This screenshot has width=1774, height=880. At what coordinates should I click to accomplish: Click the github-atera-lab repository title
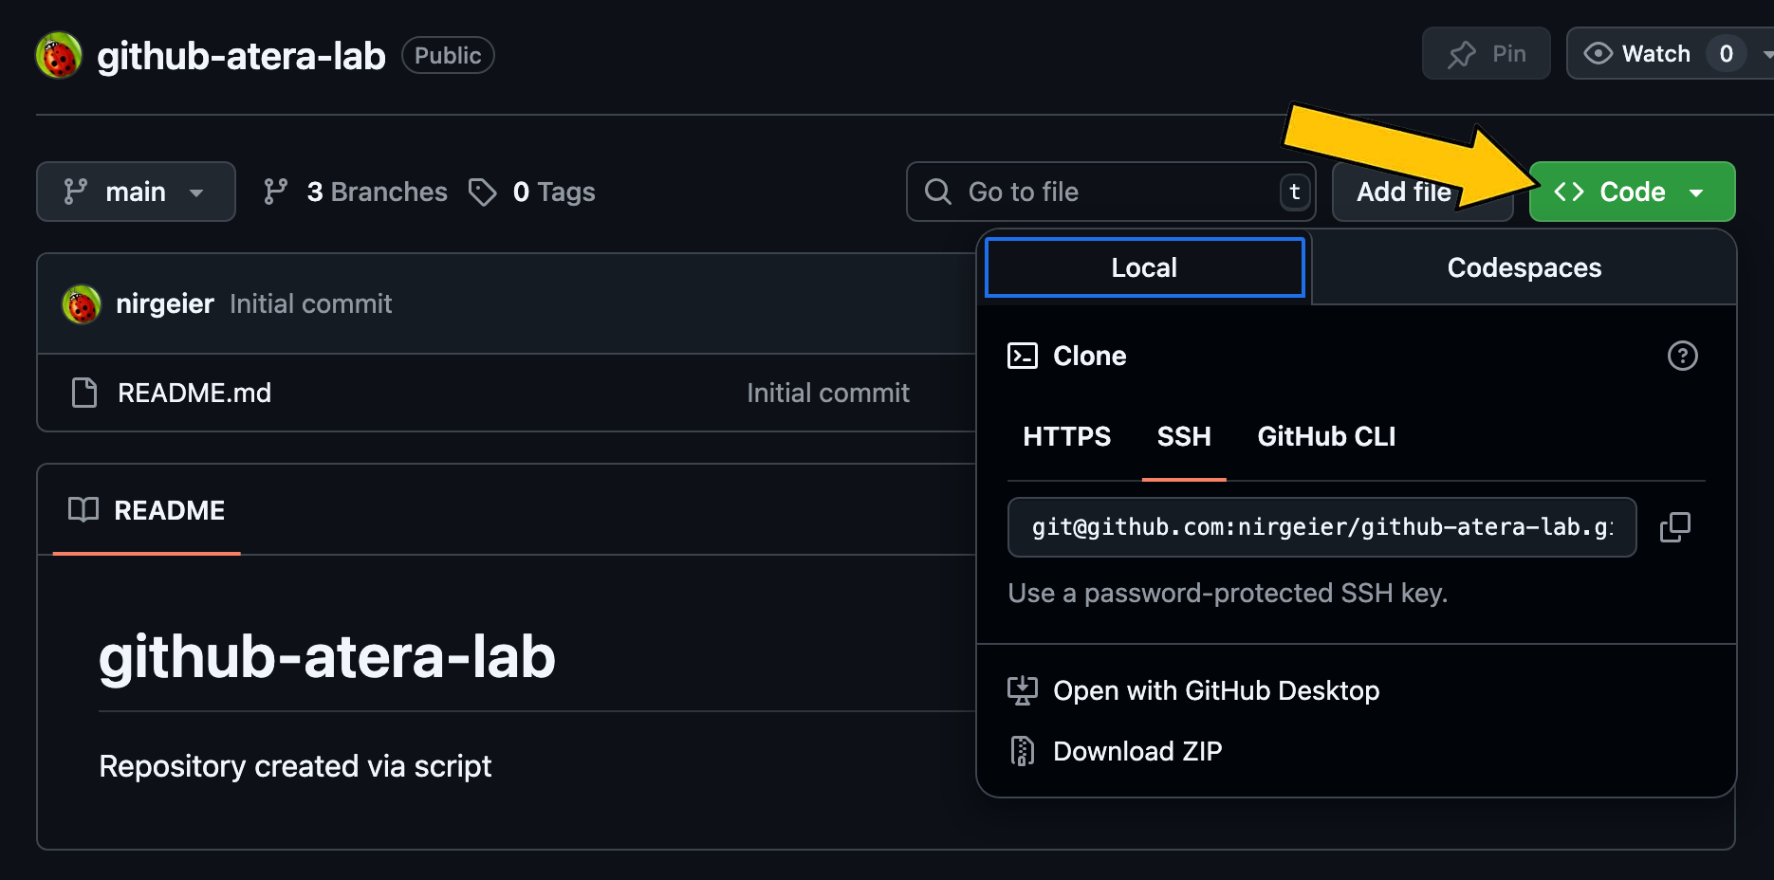(x=241, y=56)
